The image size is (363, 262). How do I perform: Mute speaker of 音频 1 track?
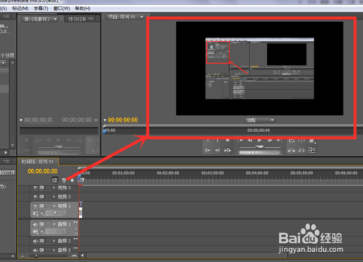36,224
